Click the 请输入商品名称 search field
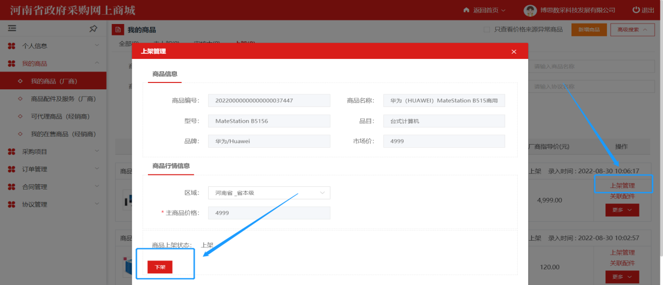 (592, 66)
